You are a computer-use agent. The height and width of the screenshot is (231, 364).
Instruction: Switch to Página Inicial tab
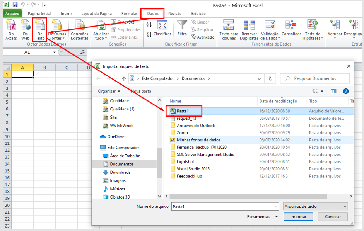[x=39, y=14]
